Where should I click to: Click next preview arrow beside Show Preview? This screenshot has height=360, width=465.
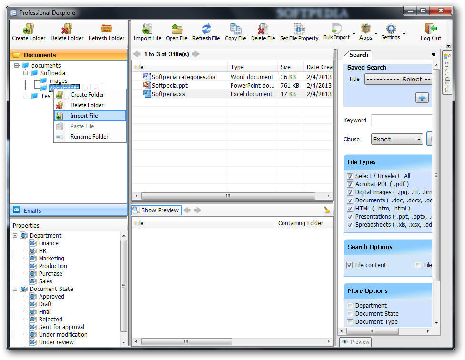(198, 210)
